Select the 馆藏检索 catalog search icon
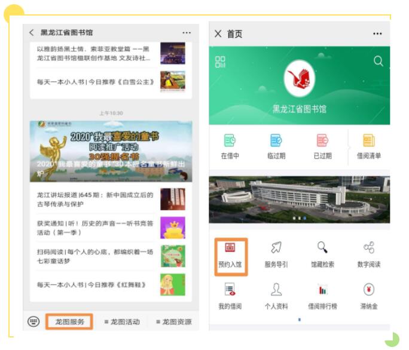409x350 pixels. tap(322, 254)
